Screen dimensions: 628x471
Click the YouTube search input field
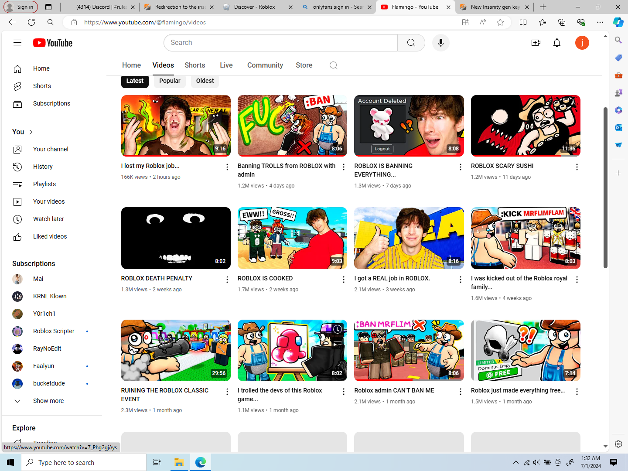coord(281,43)
